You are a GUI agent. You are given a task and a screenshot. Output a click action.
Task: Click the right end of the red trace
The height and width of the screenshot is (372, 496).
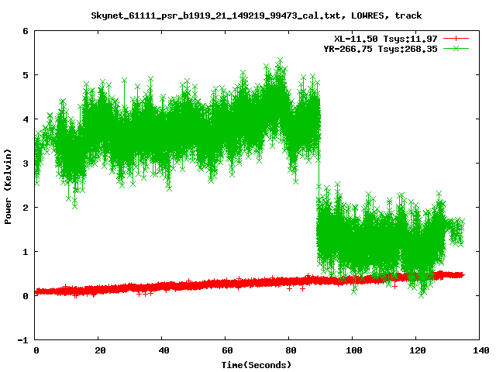click(462, 274)
